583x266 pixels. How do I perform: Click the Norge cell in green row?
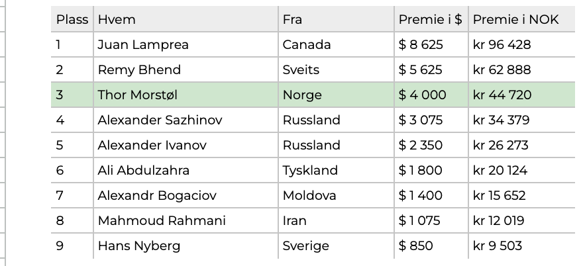click(x=336, y=95)
